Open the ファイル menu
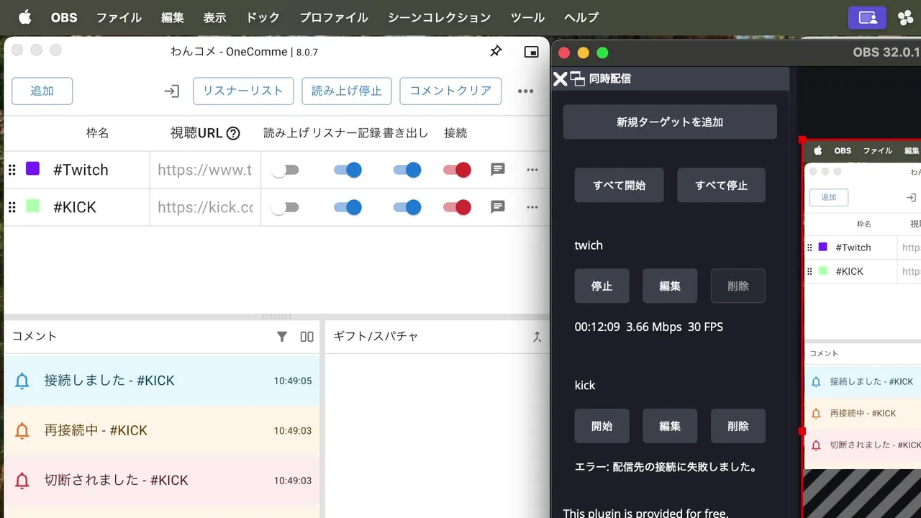Image resolution: width=921 pixels, height=518 pixels. 119,17
